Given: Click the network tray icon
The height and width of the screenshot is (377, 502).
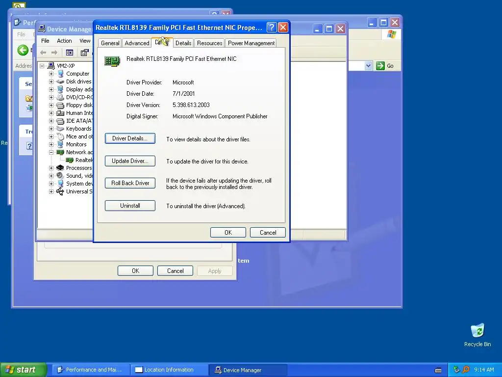Looking at the screenshot, I should [x=456, y=370].
